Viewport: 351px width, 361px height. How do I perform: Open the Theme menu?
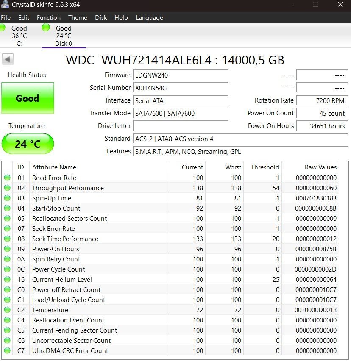(78, 18)
